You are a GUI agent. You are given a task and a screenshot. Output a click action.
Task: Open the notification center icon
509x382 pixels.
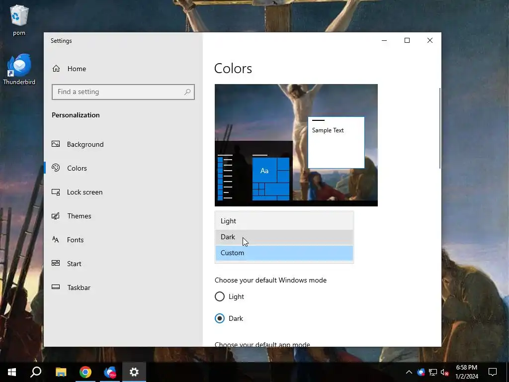(x=493, y=372)
